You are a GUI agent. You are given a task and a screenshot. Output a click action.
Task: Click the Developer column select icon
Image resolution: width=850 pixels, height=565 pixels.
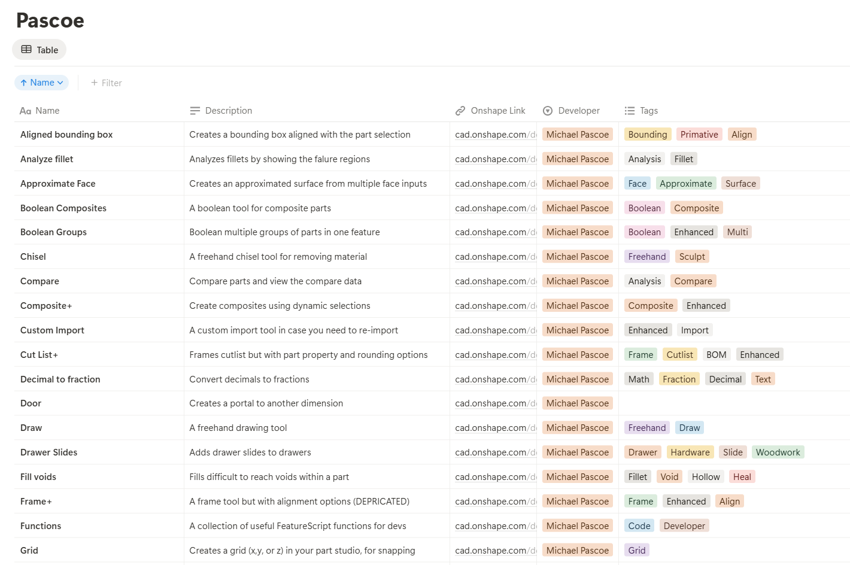tap(548, 111)
